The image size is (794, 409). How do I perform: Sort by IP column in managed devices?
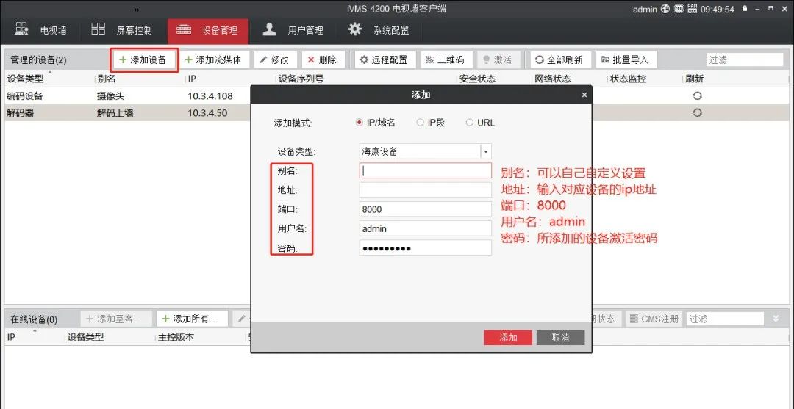(192, 79)
